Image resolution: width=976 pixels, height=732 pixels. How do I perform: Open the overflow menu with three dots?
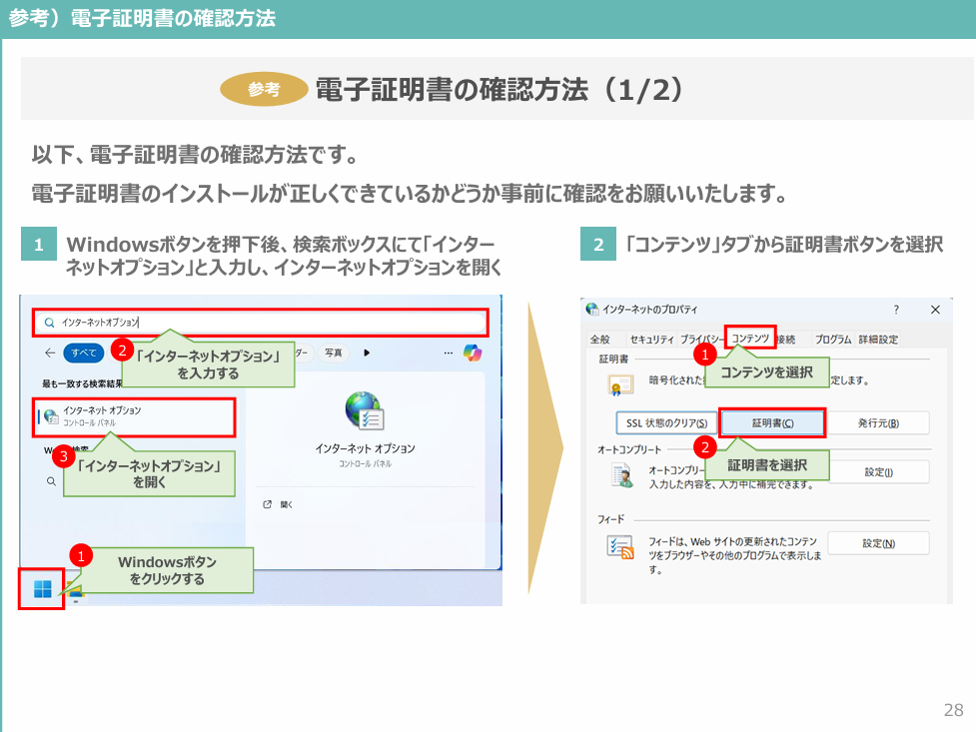pos(448,352)
